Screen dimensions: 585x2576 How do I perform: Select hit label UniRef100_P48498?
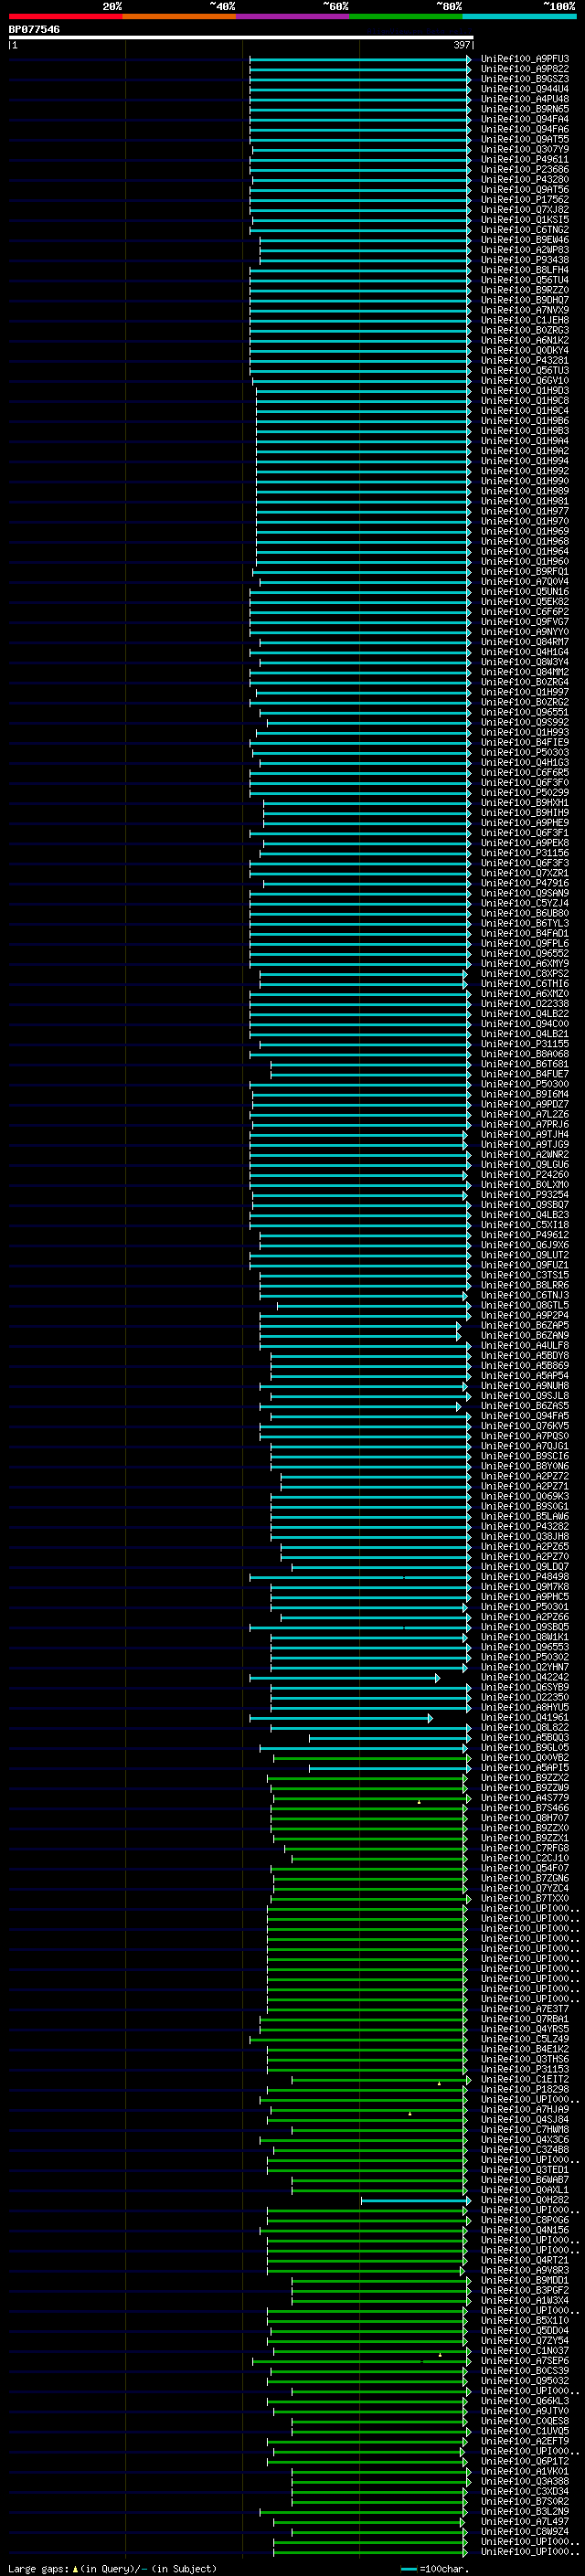tap(525, 1577)
